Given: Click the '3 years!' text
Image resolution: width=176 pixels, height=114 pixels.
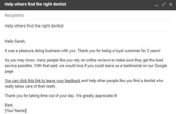Looking at the screenshot, I should pos(154,51).
